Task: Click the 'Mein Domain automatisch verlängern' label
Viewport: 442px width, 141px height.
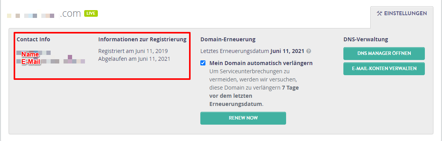Action: (x=261, y=63)
